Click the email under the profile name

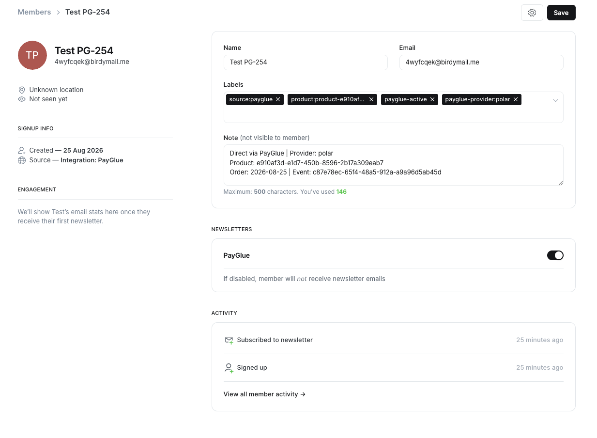click(92, 62)
